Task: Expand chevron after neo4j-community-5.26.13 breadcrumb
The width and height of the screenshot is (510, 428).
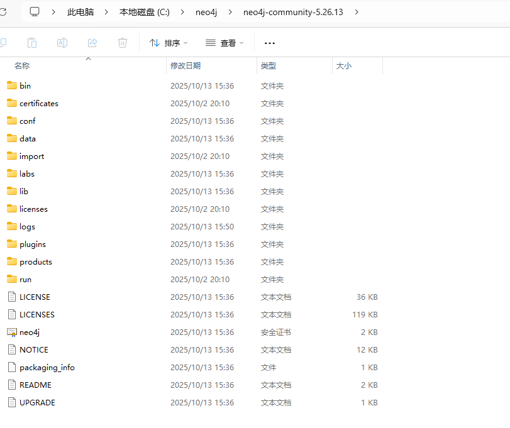Action: (357, 12)
